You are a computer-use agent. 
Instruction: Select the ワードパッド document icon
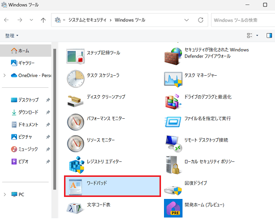[75, 187]
